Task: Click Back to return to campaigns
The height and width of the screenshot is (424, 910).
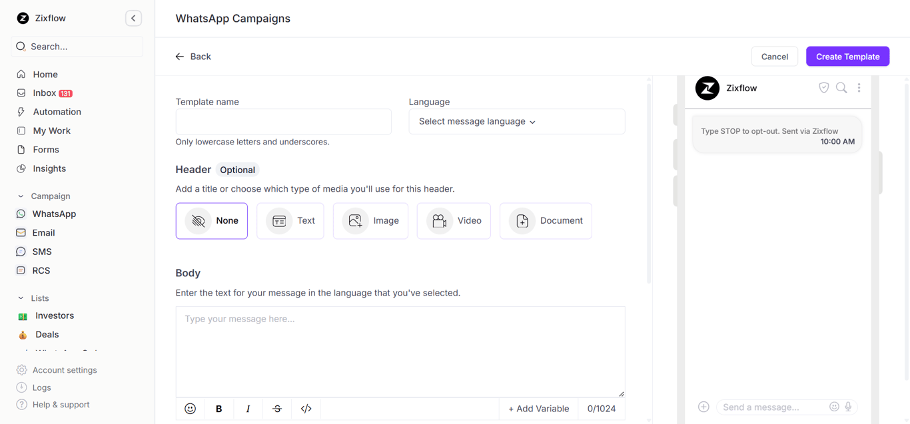Action: pos(193,56)
